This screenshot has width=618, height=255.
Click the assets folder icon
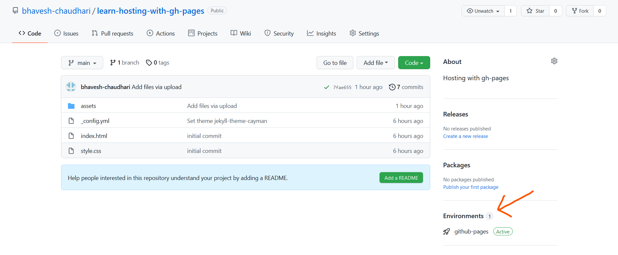71,106
